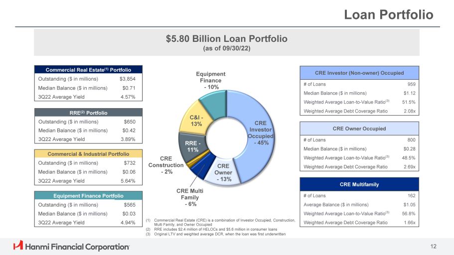Click the CRE Multifamily table header
The height and width of the screenshot is (255, 454).
(x=360, y=184)
